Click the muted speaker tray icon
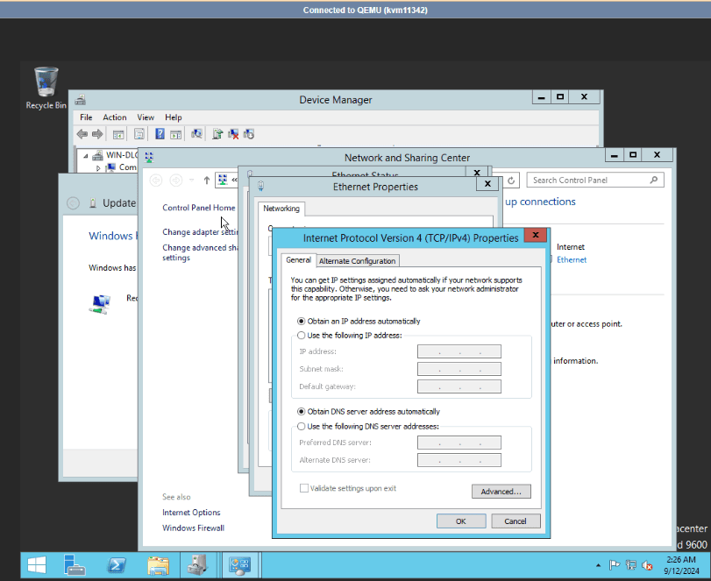 click(x=647, y=565)
